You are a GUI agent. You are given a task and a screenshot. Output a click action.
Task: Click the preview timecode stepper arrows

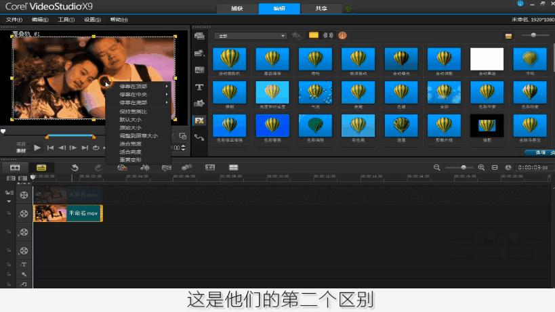[183, 148]
